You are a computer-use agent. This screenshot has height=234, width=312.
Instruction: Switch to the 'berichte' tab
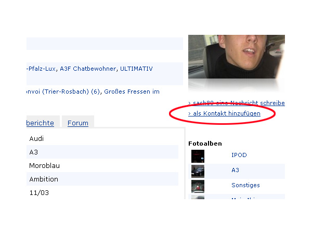pos(40,123)
